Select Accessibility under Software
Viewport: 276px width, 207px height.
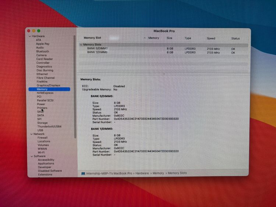pos(46,160)
